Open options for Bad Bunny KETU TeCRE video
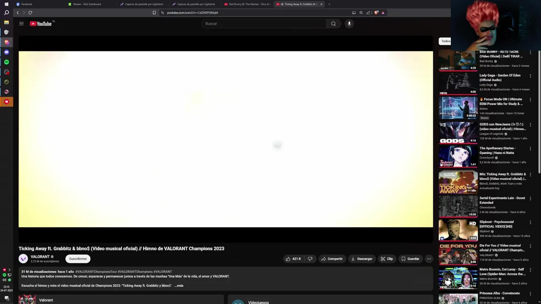 pyautogui.click(x=530, y=52)
